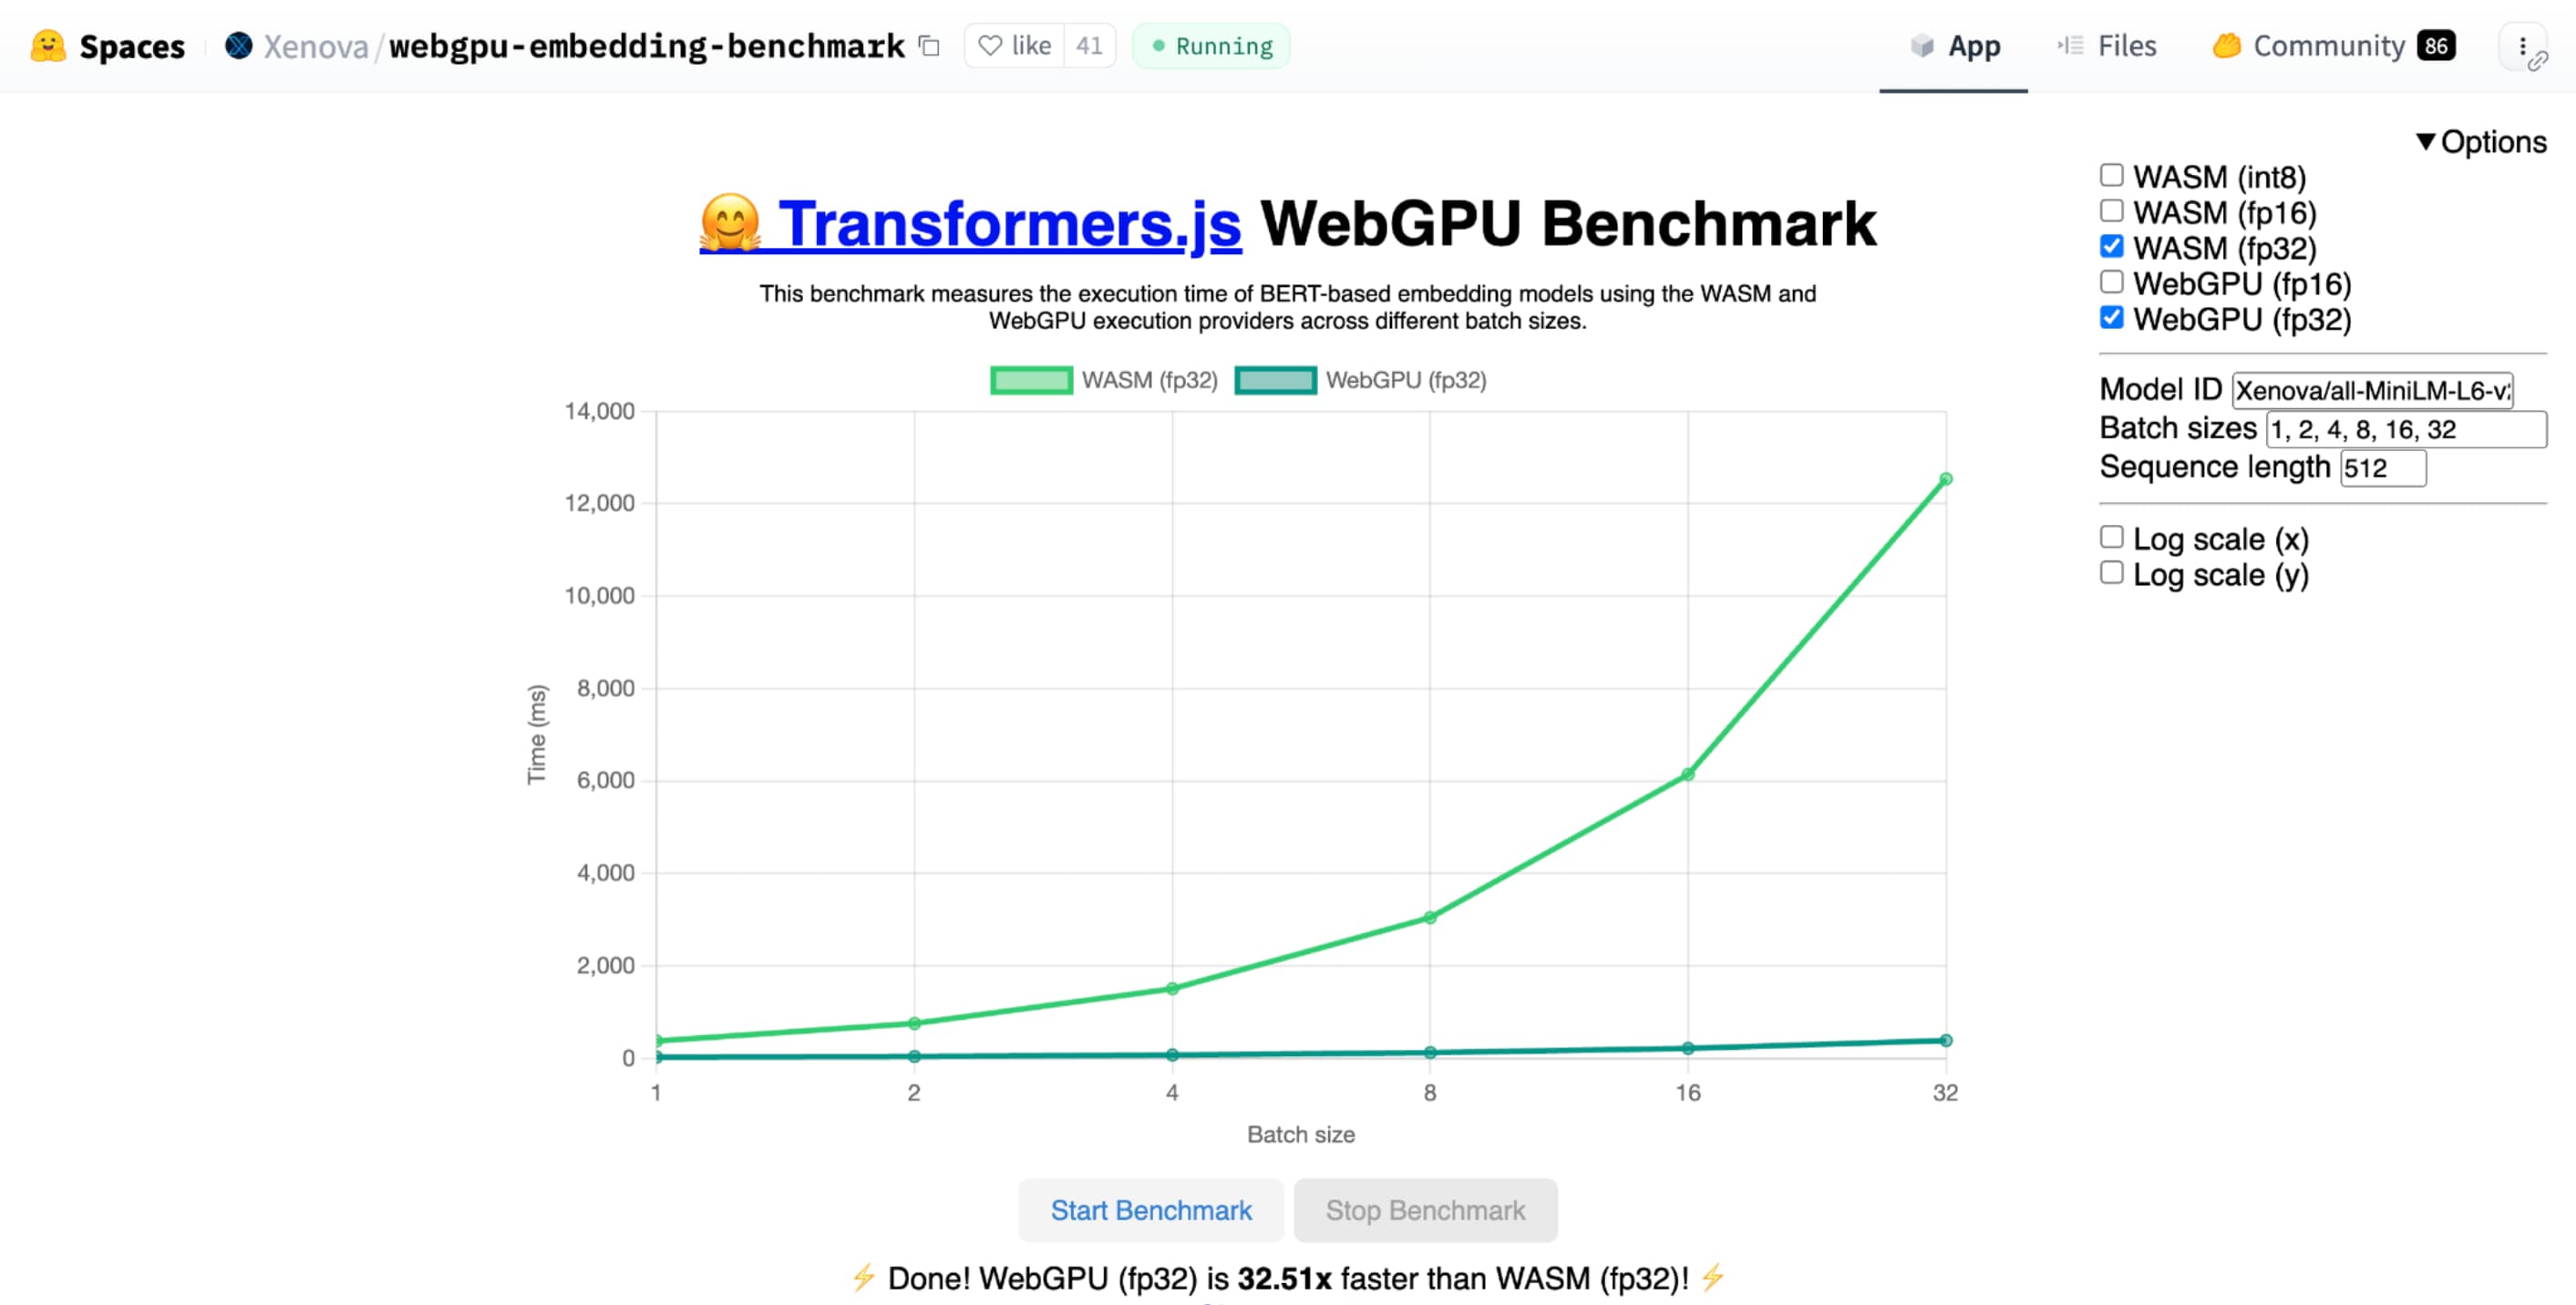Click the Spaces icon in navbar
Screen dimensions: 2576x1305
coord(46,45)
